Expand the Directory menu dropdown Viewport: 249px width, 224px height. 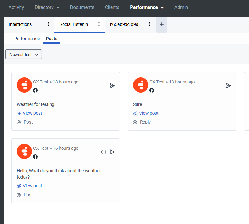point(47,7)
